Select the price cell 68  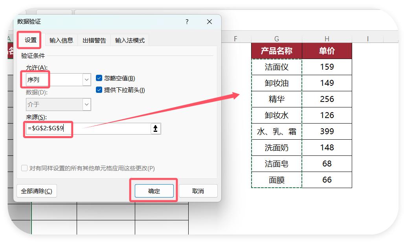pos(327,164)
